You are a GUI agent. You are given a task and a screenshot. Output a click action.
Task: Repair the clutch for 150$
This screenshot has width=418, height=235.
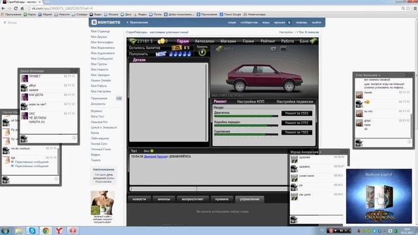click(297, 133)
